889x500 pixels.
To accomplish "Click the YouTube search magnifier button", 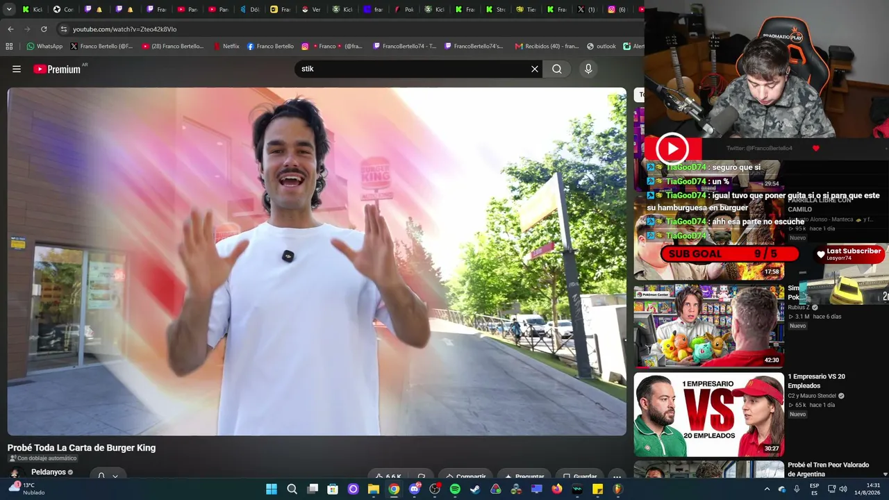I will pyautogui.click(x=557, y=69).
